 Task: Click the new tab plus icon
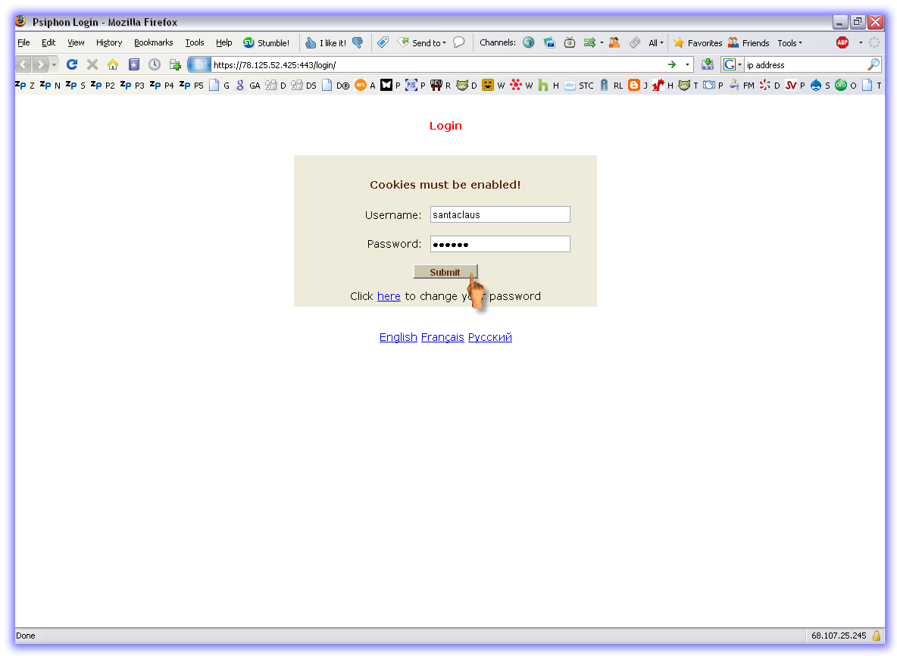pos(175,64)
